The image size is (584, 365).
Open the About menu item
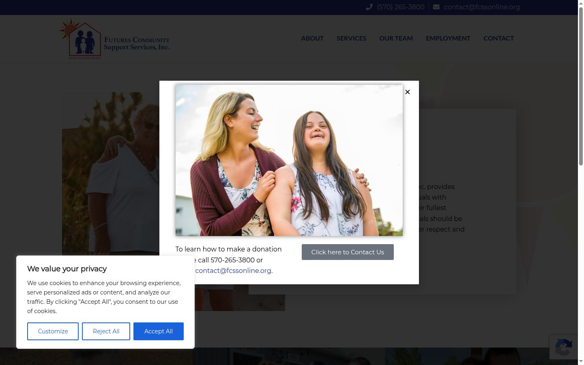[312, 38]
